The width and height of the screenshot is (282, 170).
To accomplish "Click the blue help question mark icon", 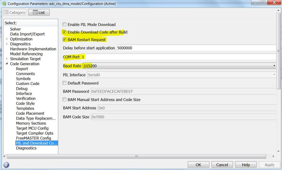I will click(6, 165).
